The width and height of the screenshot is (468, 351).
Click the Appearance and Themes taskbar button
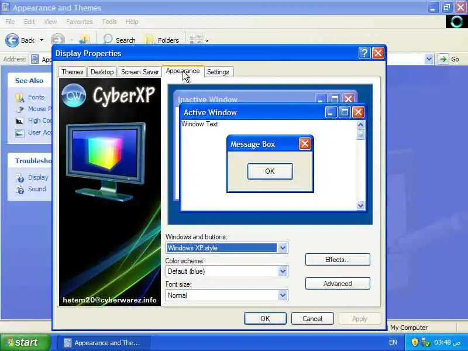104,343
